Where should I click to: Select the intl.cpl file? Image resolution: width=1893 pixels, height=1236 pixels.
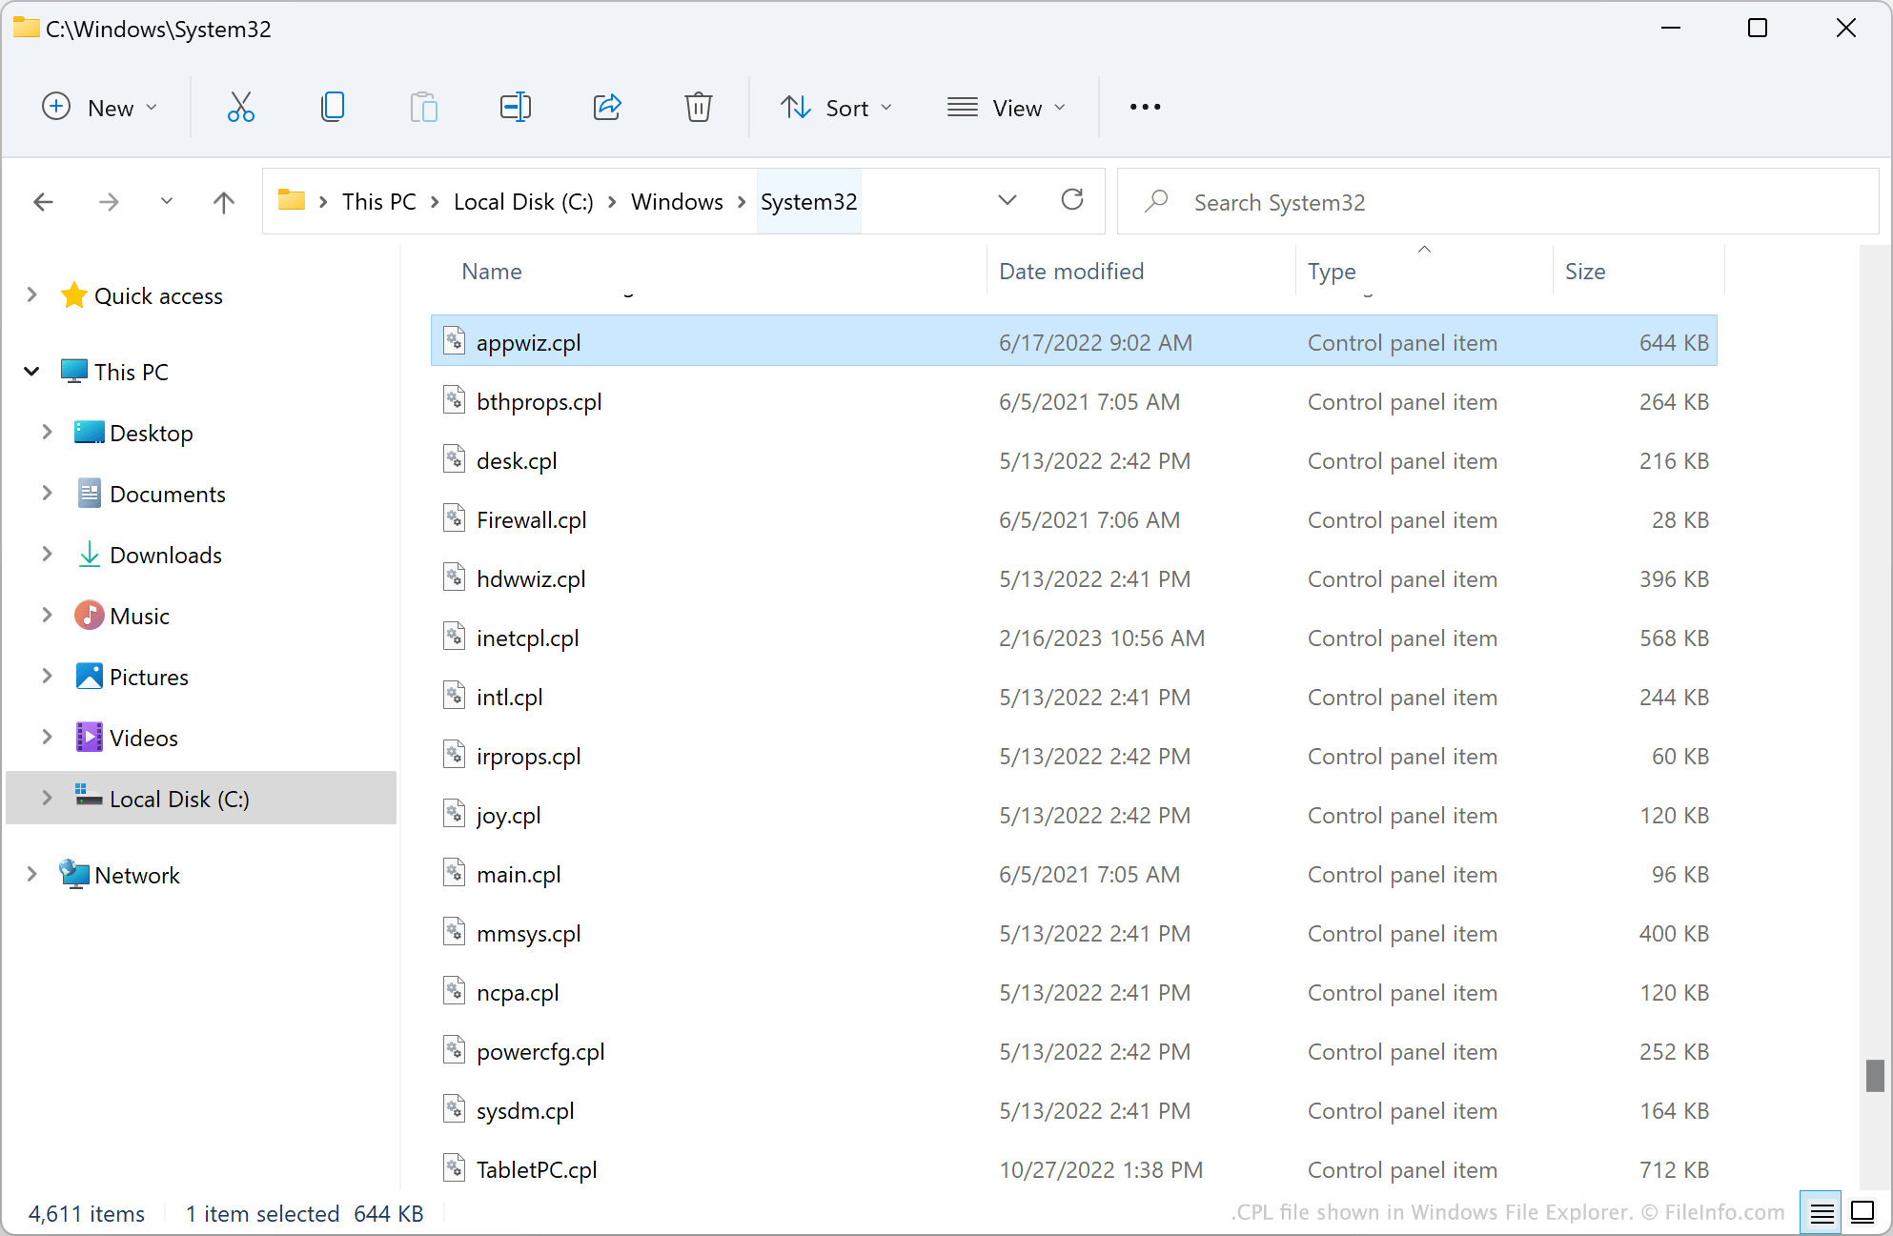pos(1073,697)
